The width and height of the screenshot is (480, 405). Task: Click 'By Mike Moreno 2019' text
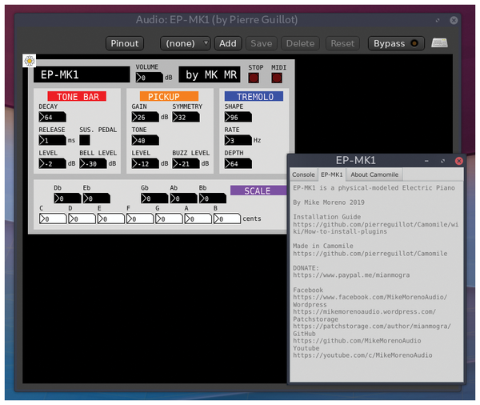pos(329,202)
